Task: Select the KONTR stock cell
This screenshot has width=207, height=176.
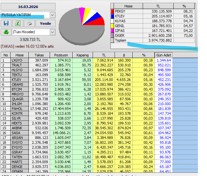Action: coord(20,113)
